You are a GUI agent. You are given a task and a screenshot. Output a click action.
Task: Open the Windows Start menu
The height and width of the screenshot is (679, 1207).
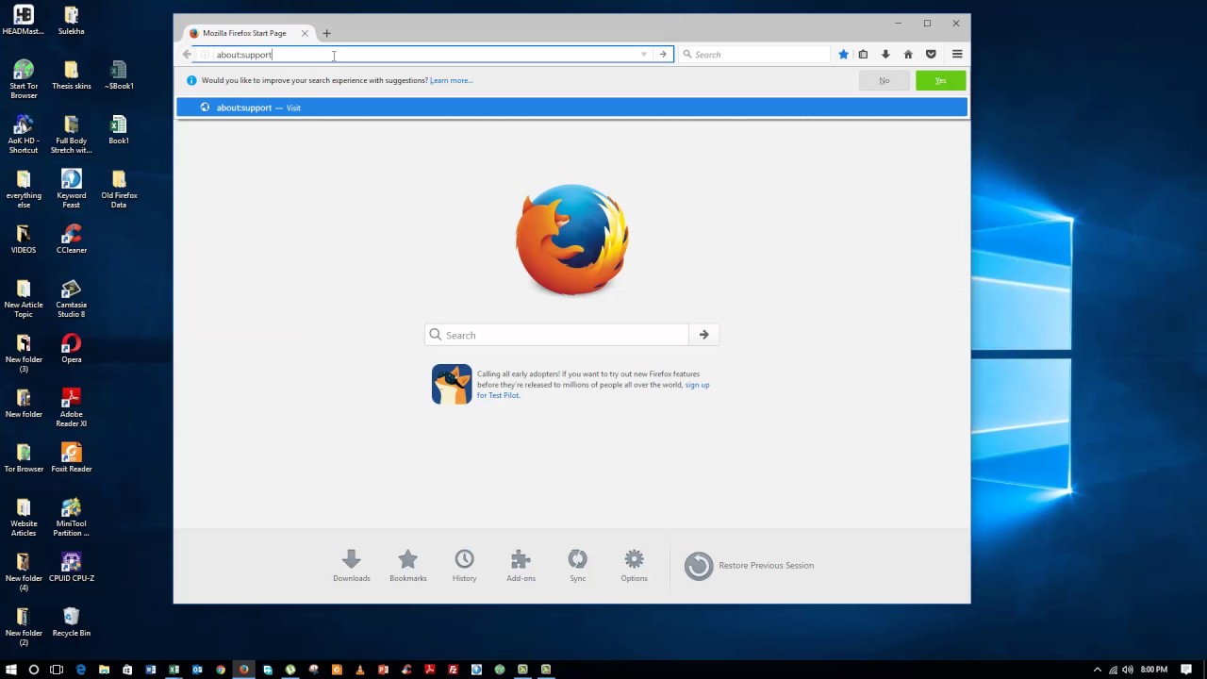pos(11,670)
